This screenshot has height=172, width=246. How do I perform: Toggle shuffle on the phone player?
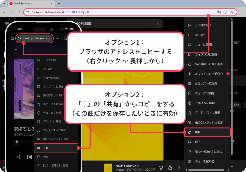[18, 157]
